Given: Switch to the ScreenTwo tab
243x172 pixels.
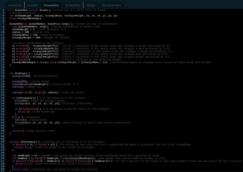Looking at the screenshot, I should pyautogui.click(x=73, y=5).
